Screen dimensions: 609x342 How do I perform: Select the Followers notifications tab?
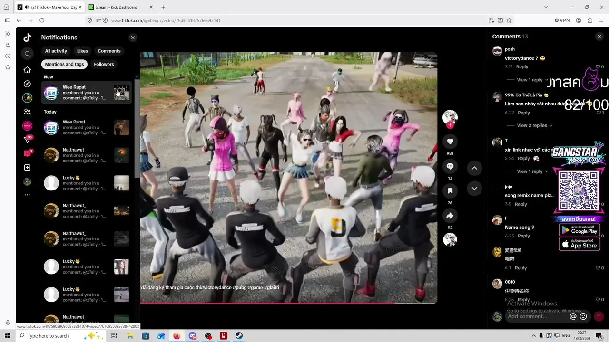[x=104, y=65]
